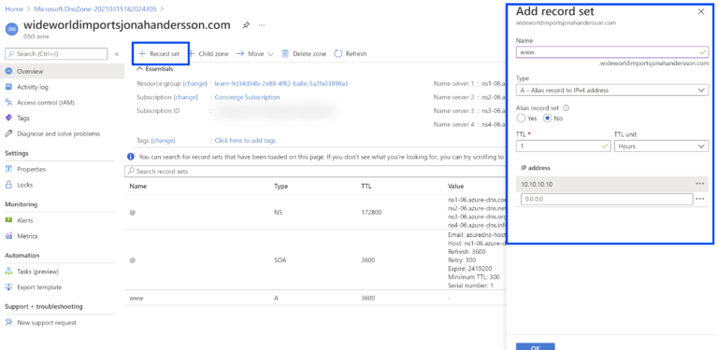Close the Add record set panel

(701, 12)
